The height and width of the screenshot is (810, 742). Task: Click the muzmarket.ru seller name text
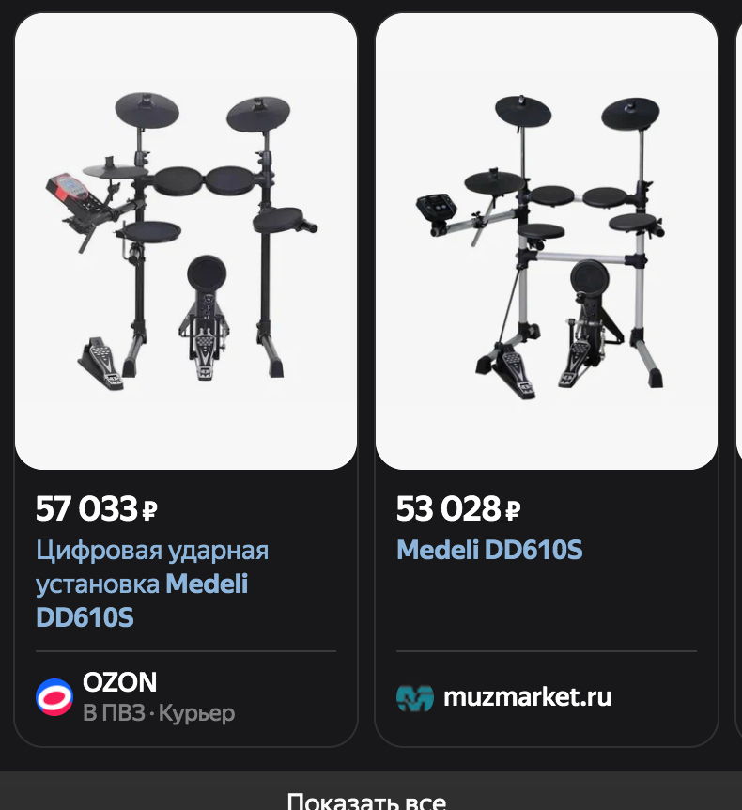point(527,697)
